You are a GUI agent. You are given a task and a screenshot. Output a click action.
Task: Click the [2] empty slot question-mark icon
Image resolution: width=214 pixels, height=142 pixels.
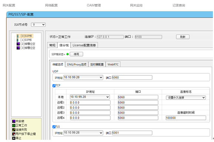pos(18,44)
